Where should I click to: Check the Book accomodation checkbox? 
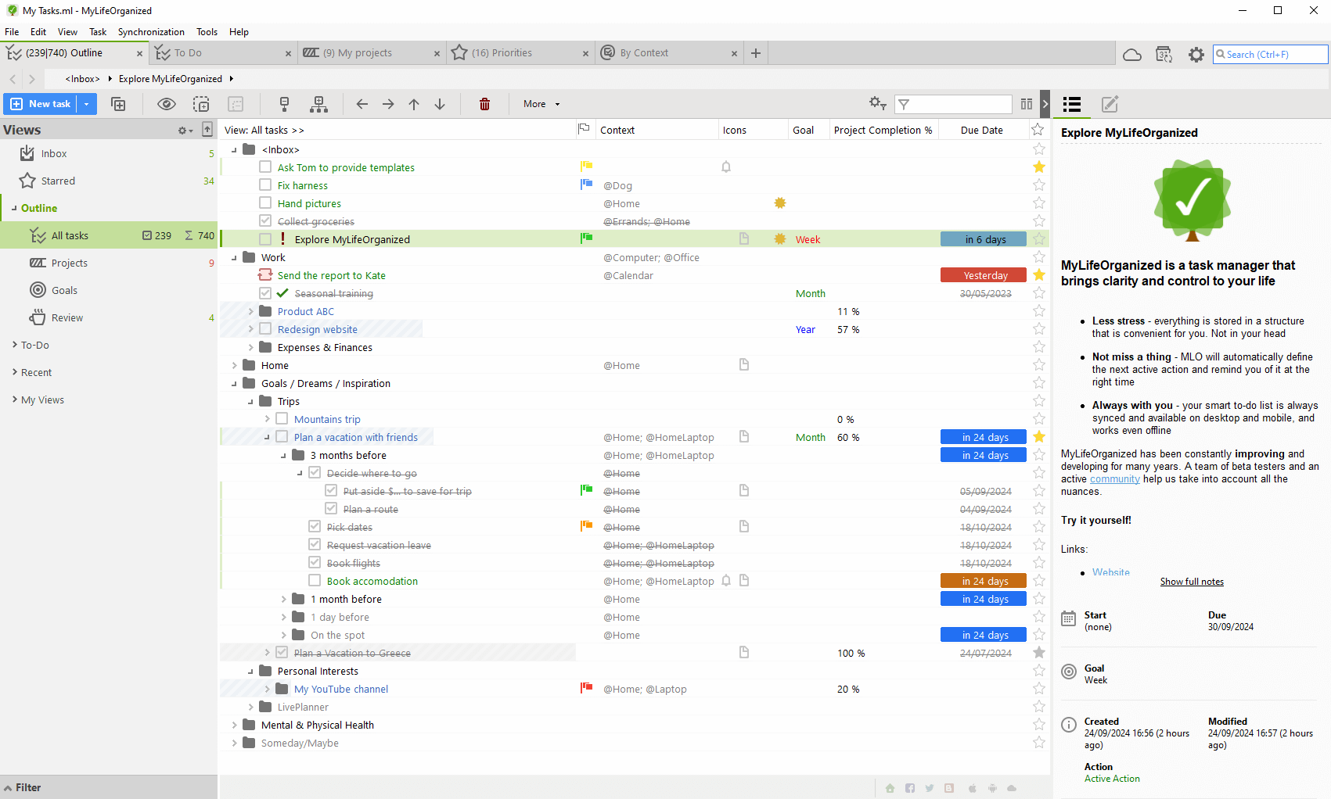[x=315, y=581]
